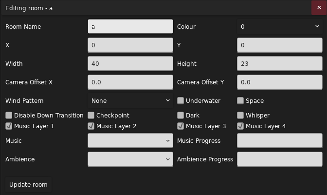Untick Music Layer 3 checkbox
Screen dimensions: 327x195
(181, 126)
